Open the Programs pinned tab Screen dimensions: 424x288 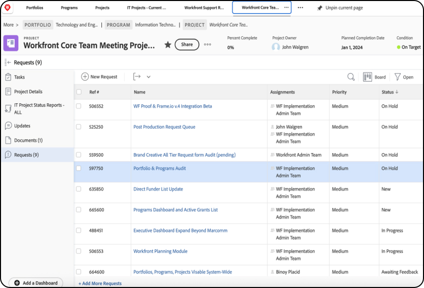pos(69,8)
